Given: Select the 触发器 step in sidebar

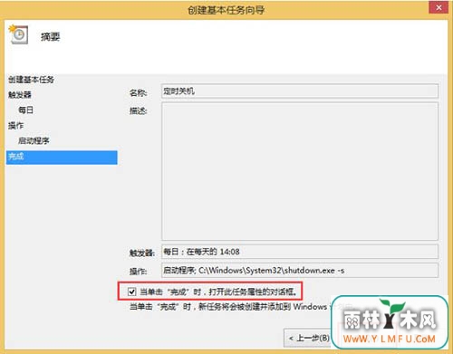Looking at the screenshot, I should click(x=20, y=95).
